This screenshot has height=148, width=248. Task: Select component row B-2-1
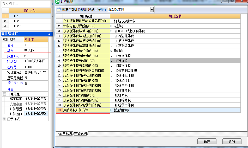[x=30, y=26]
